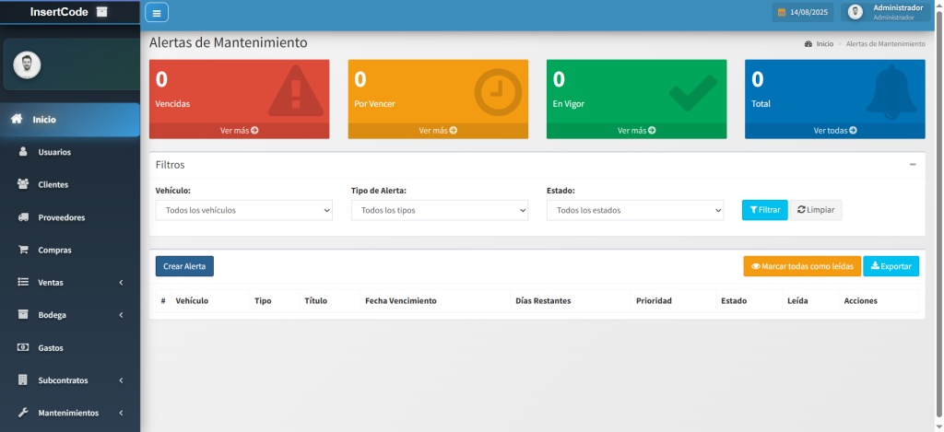Mark all alerts as read
The width and height of the screenshot is (944, 432).
pos(802,266)
